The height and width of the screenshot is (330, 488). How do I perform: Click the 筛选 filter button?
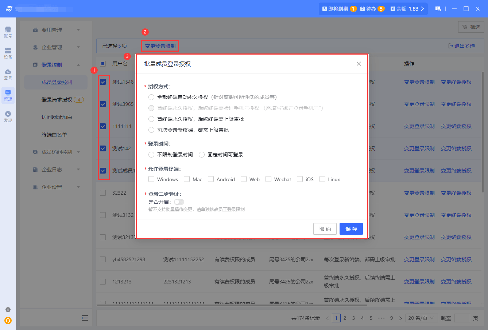471,27
